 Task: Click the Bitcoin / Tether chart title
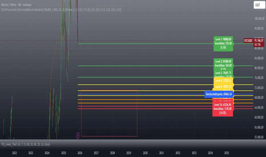(x=16, y=5)
